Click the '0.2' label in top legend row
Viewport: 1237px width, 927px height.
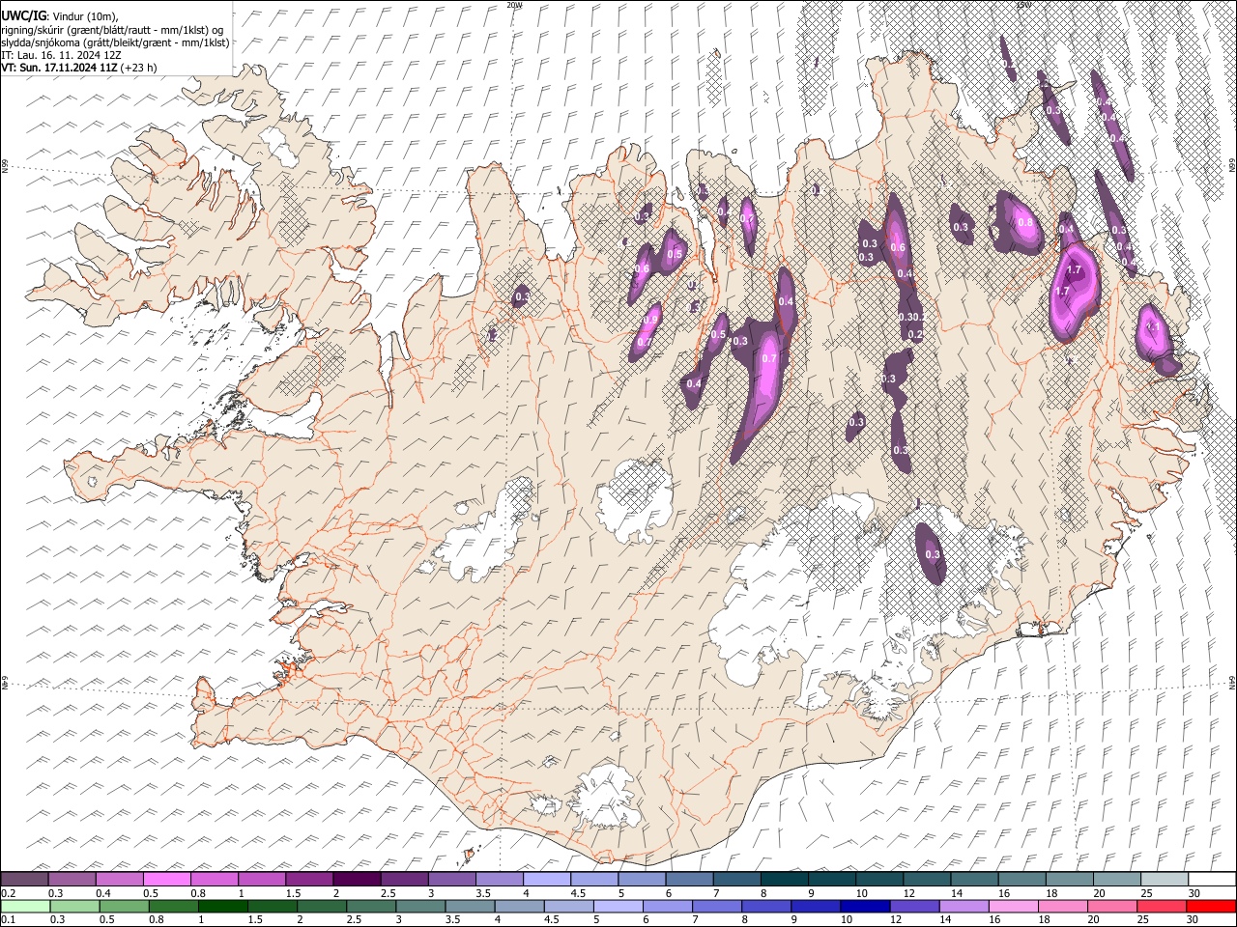click(9, 893)
